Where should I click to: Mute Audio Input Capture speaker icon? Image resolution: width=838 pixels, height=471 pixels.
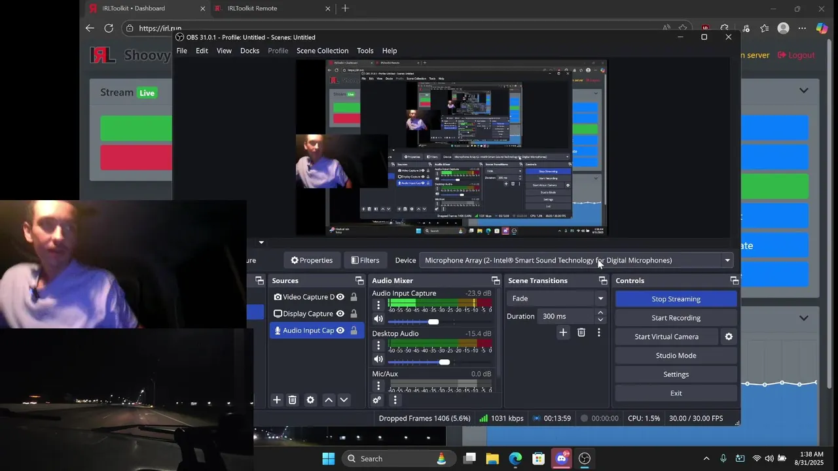[x=378, y=319]
